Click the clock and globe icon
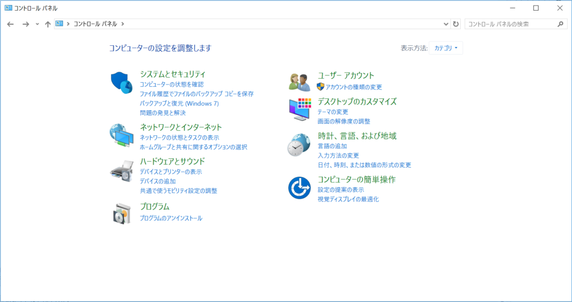This screenshot has height=302, width=572. point(299,145)
